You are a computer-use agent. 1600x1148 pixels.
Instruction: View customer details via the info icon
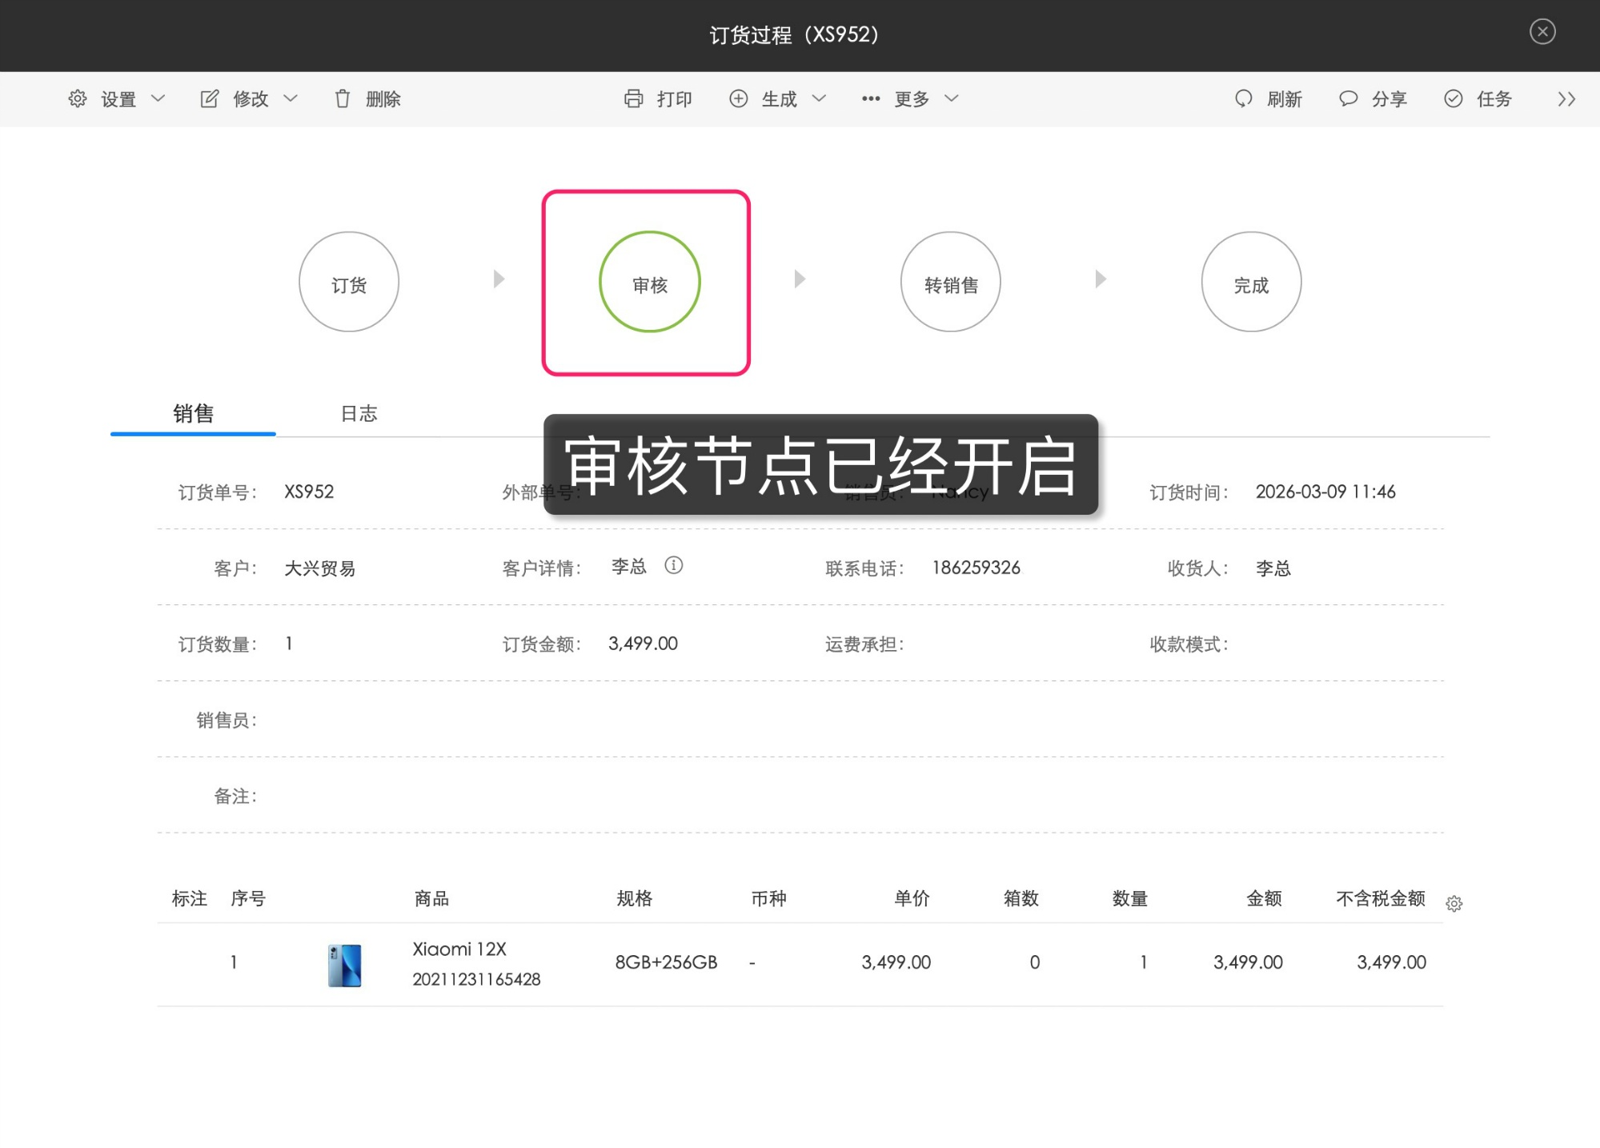coord(674,566)
